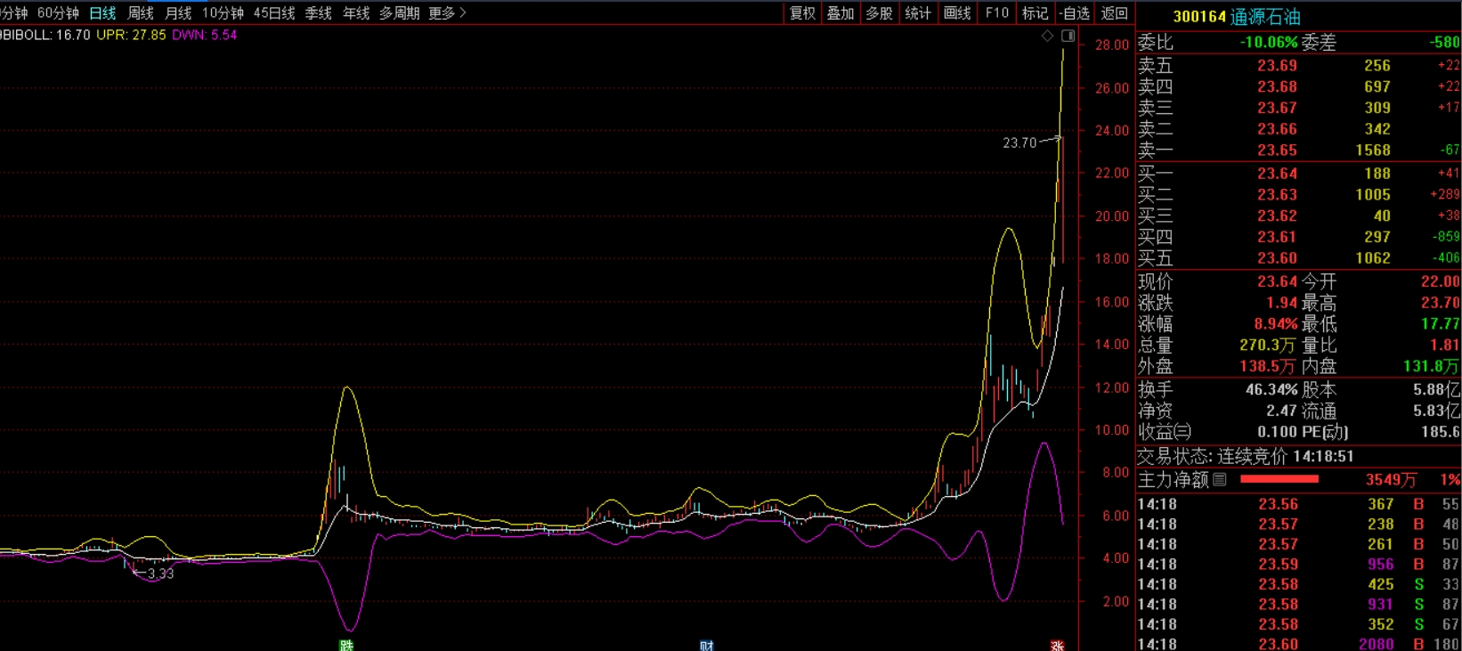1462x651 pixels.
Task: Select the tick trade with 956 volume
Action: [1298, 564]
